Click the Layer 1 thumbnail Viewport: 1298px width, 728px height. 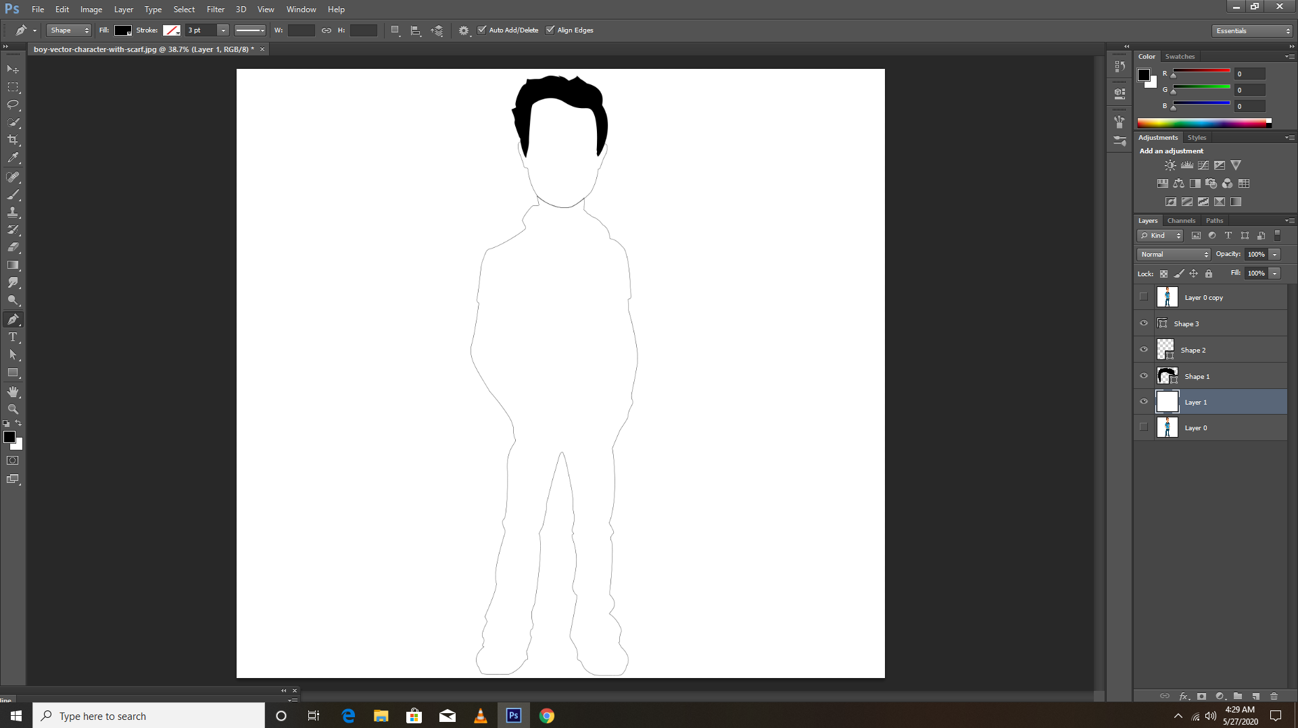1168,401
